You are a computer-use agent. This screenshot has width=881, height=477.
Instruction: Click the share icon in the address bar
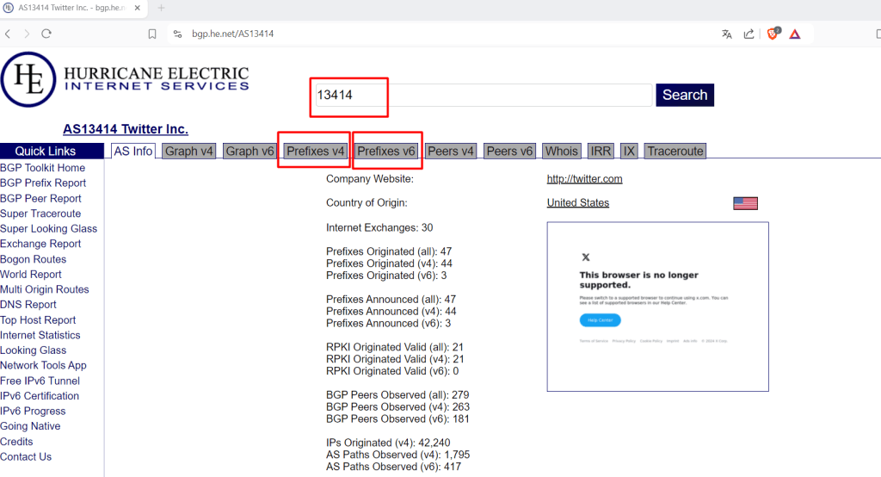(749, 34)
